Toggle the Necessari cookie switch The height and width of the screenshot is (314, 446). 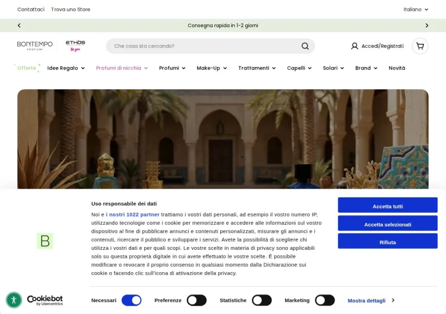click(132, 300)
